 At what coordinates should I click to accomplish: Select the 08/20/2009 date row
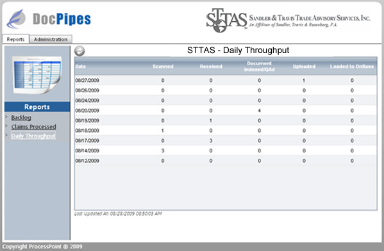[x=226, y=111]
